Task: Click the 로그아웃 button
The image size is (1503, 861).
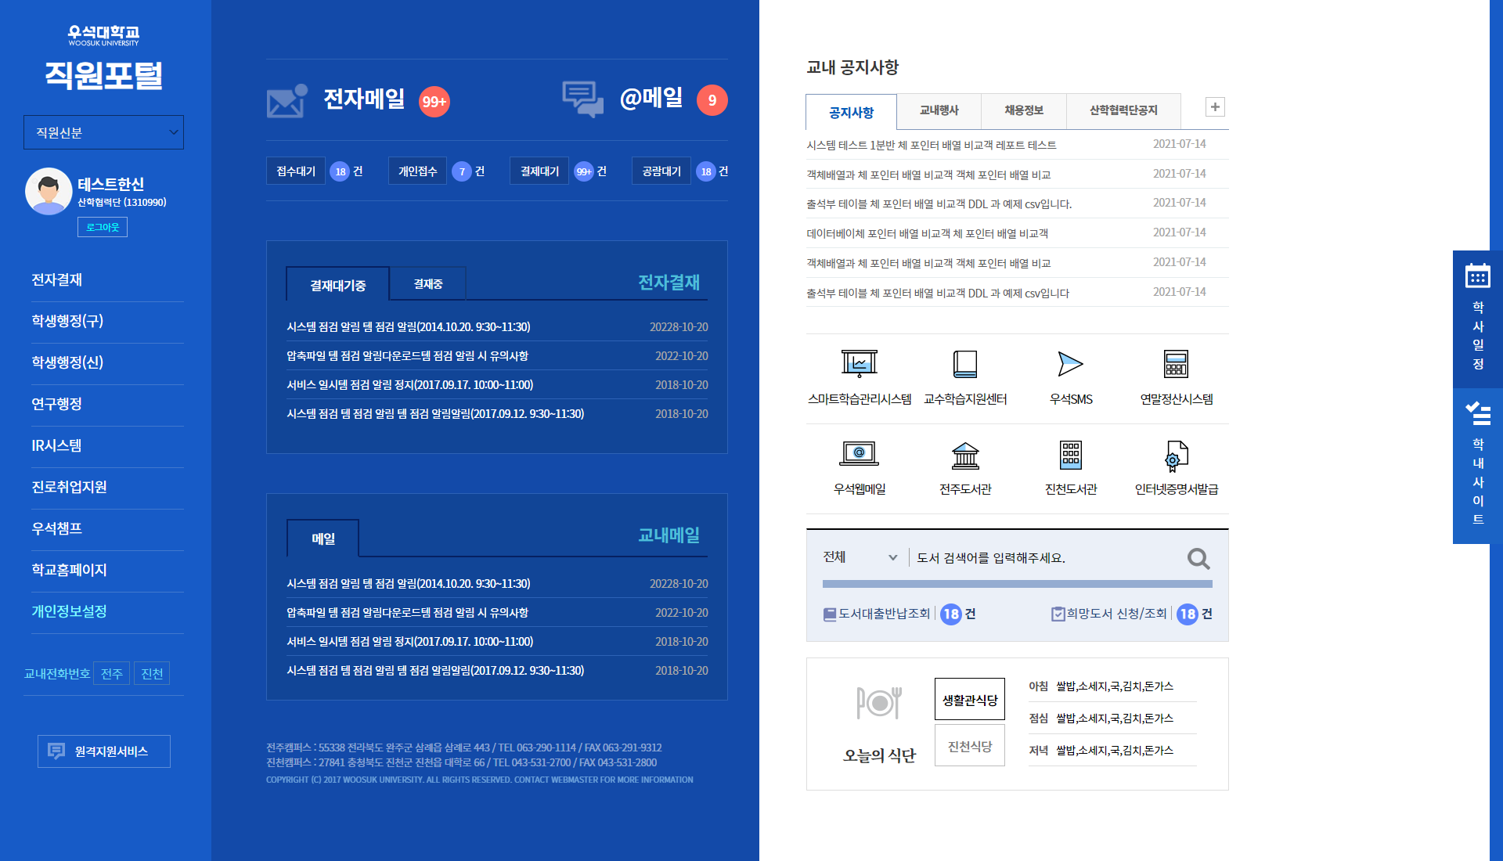Action: pos(103,227)
